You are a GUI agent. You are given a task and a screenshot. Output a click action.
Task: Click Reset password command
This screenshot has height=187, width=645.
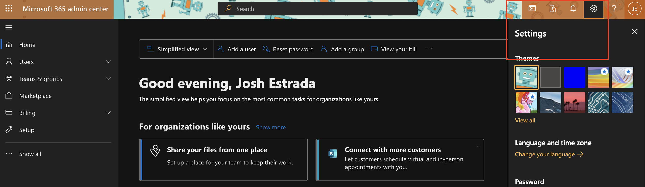tap(288, 49)
